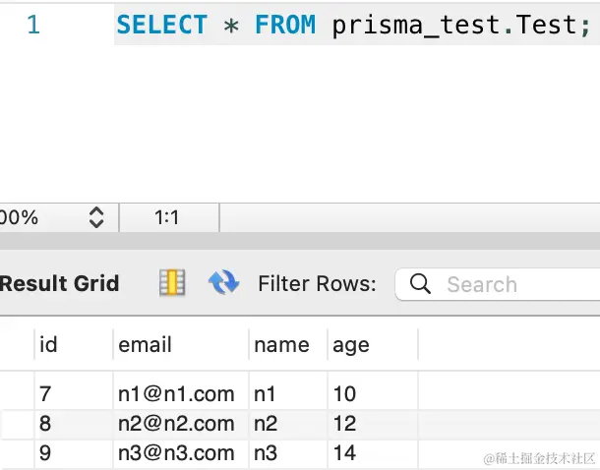Viewport: 600px width, 470px height.
Task: Open the zoom percentage stepper
Action: [96, 217]
